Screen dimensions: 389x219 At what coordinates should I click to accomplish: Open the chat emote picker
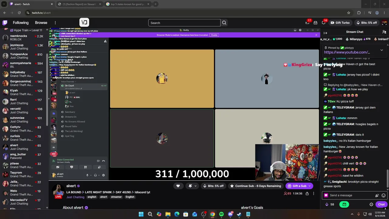coord(384,196)
